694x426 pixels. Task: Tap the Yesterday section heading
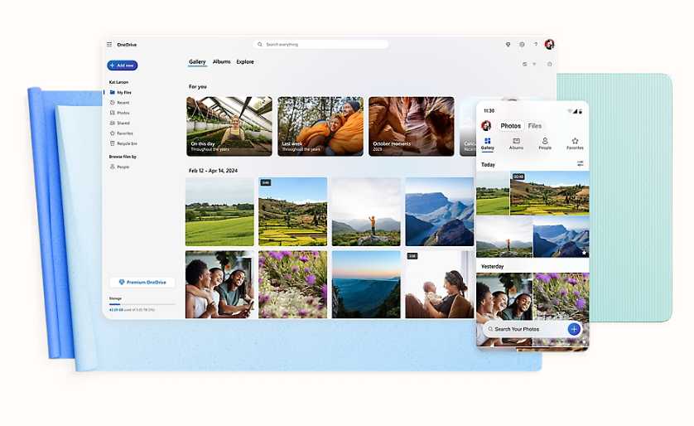[492, 267]
